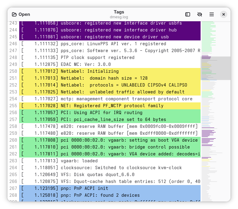Click the dmesg.log subtitle in header
This screenshot has width=238, height=209.
(119, 17)
